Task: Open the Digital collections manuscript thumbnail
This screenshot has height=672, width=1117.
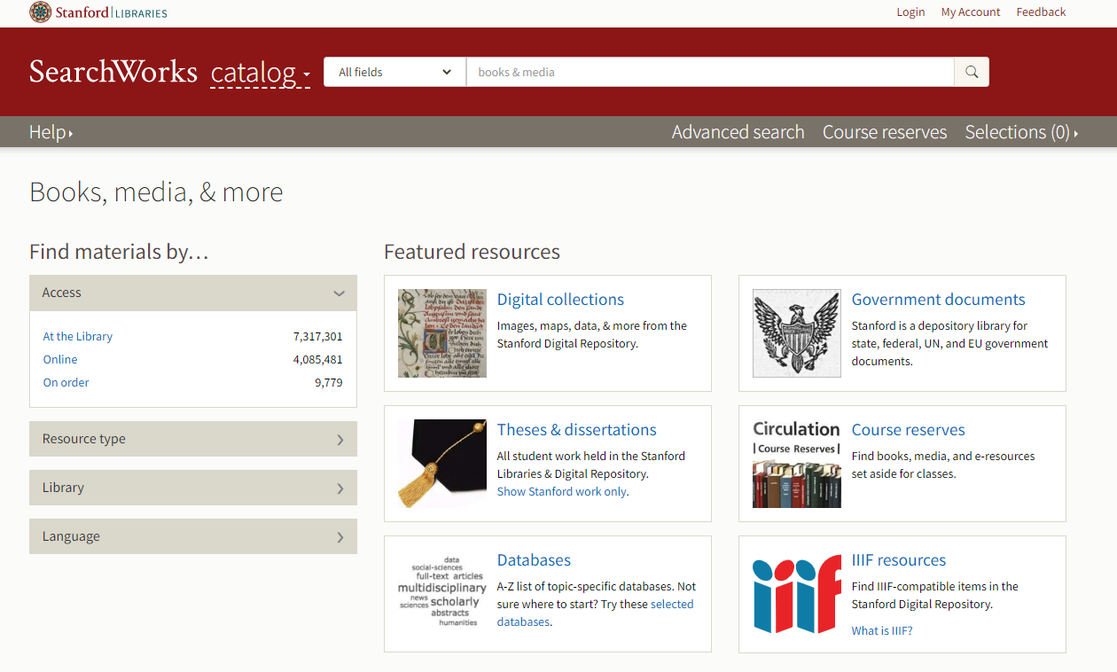Action: [442, 333]
